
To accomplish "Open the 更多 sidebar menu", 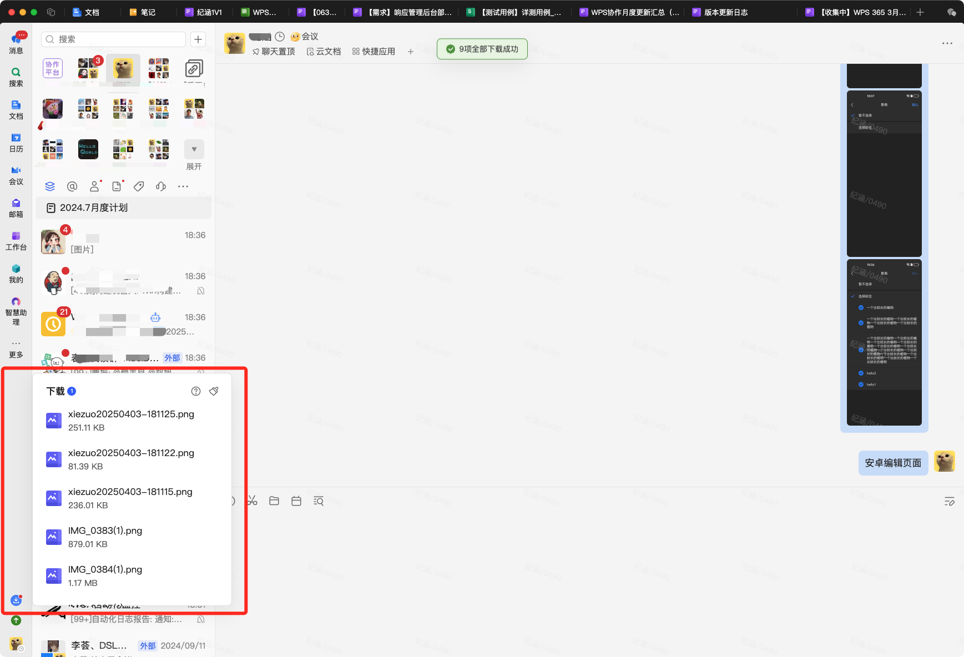I will pyautogui.click(x=16, y=349).
